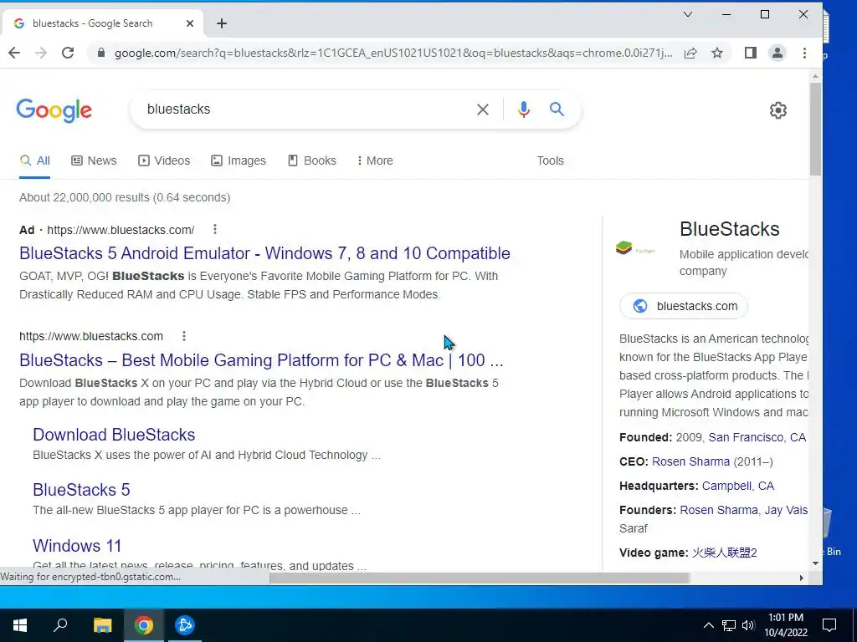
Task: Follow the founder Rosen Sharma link
Action: coord(718,510)
